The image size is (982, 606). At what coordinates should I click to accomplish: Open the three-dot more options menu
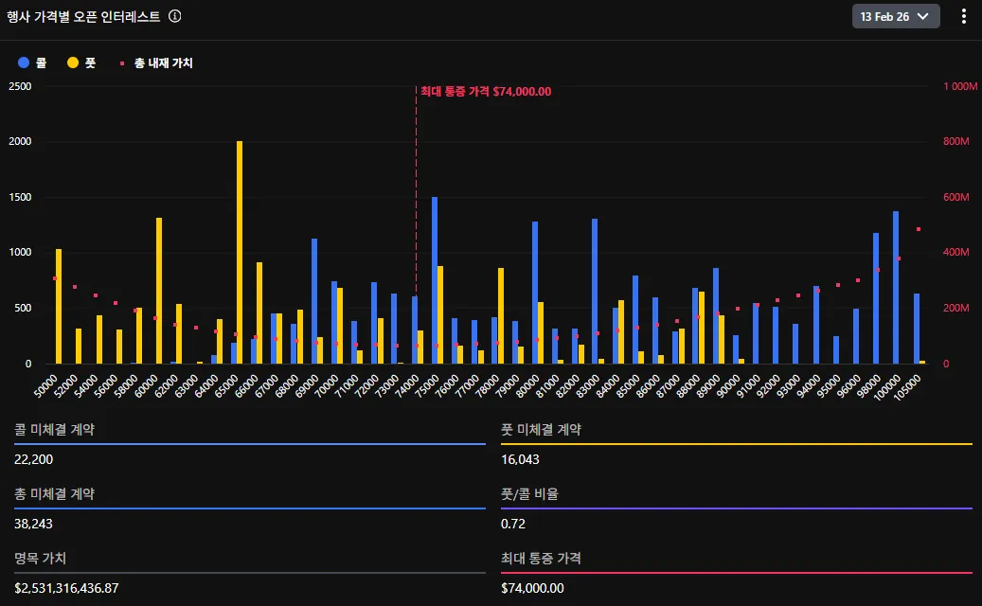[x=964, y=16]
